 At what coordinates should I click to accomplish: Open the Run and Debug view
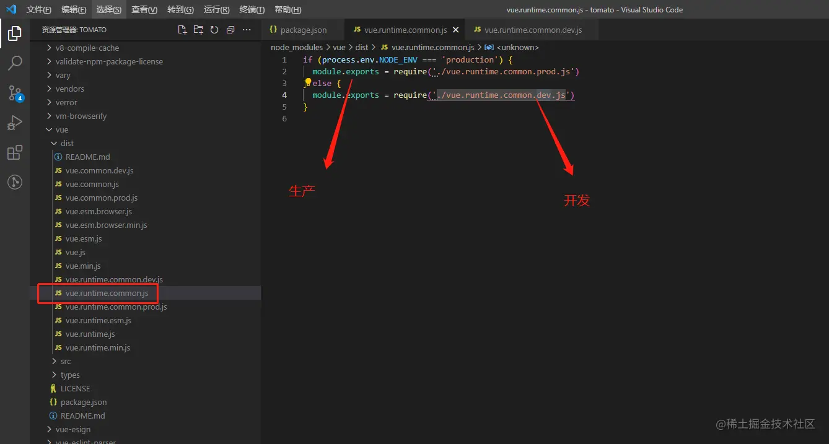coord(15,123)
